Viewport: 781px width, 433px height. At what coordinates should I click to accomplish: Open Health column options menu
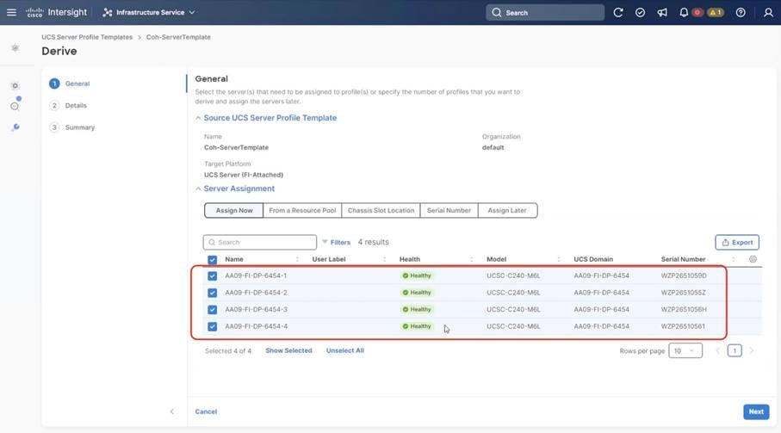coord(472,259)
